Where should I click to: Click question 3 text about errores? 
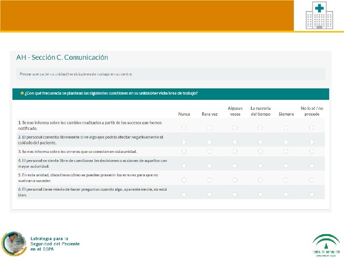pyautogui.click(x=77, y=151)
